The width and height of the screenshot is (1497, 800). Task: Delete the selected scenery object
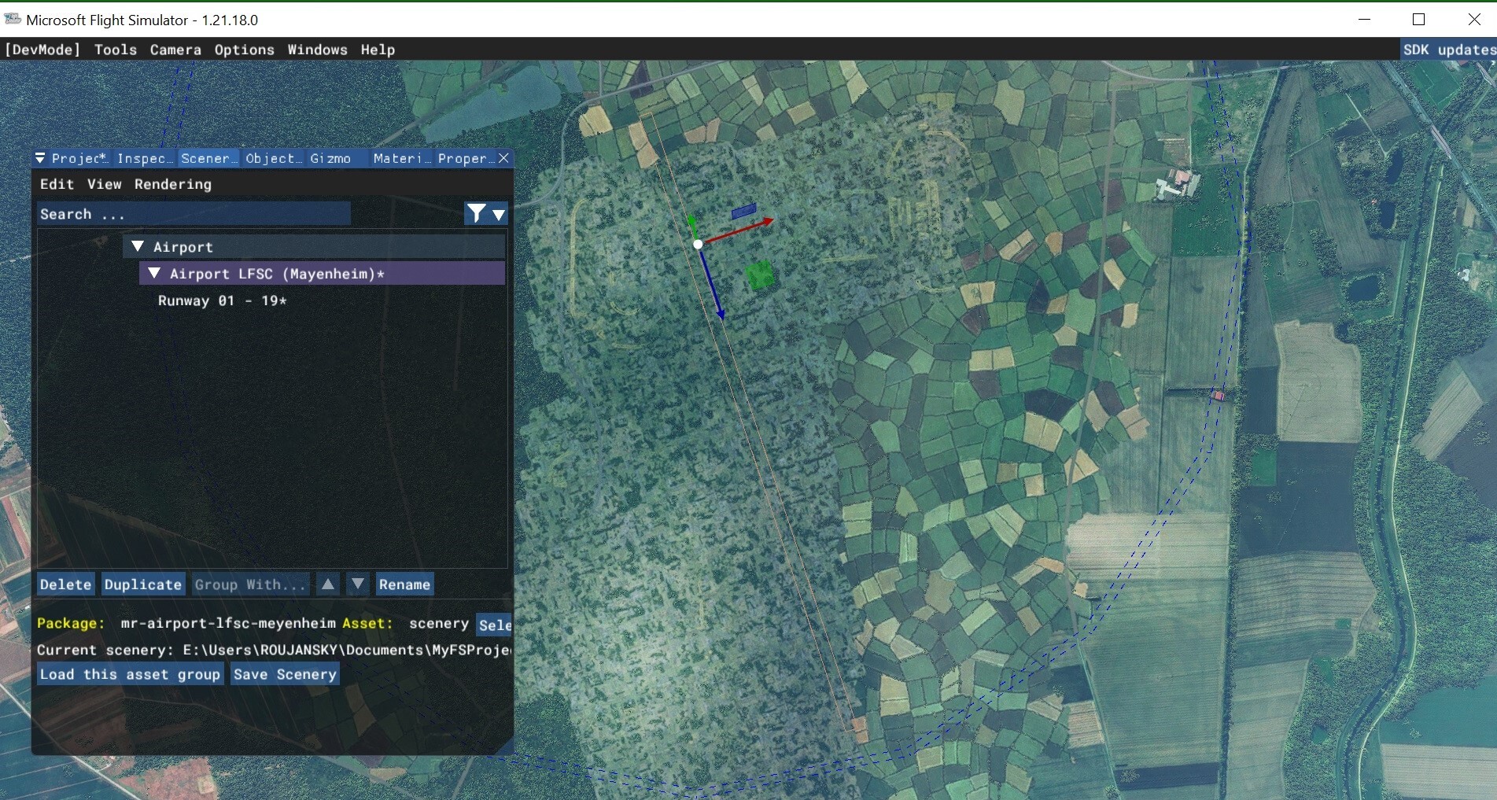point(66,584)
